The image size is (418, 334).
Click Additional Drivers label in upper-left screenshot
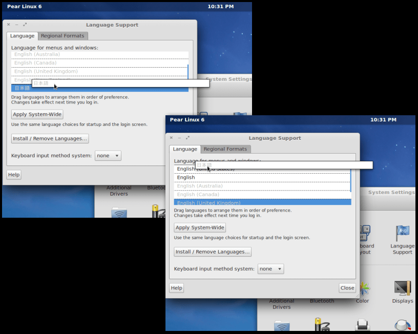119,191
